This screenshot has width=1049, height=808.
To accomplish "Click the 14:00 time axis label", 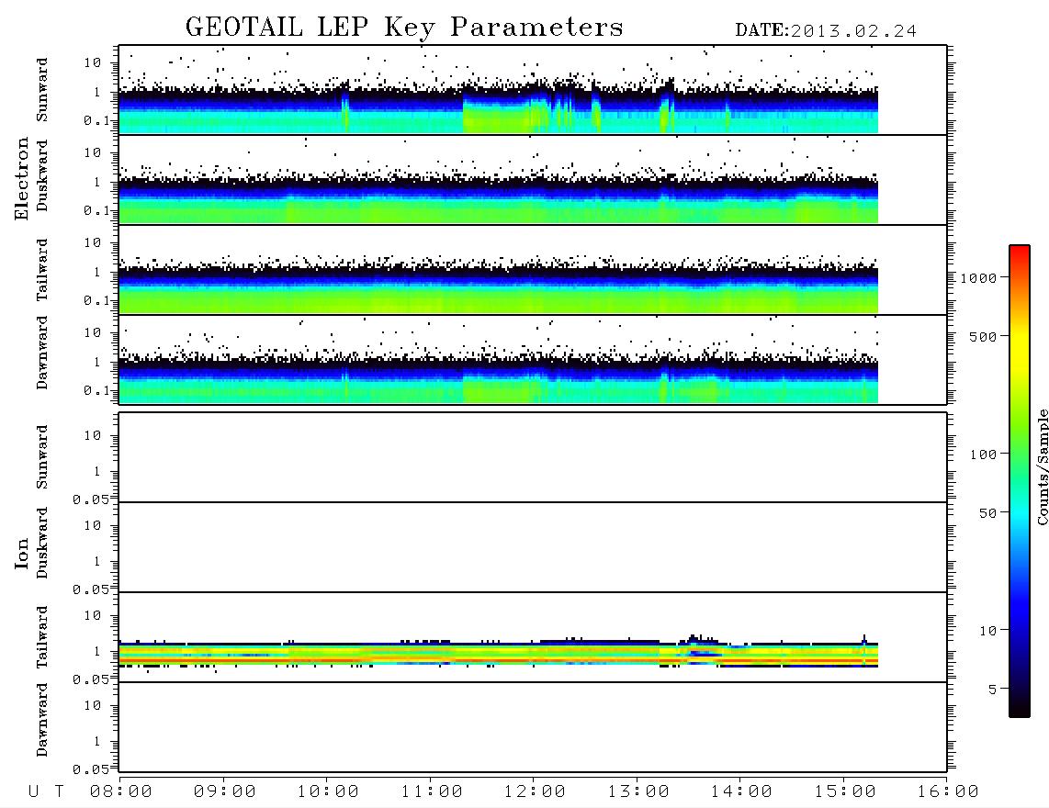I will tap(741, 791).
